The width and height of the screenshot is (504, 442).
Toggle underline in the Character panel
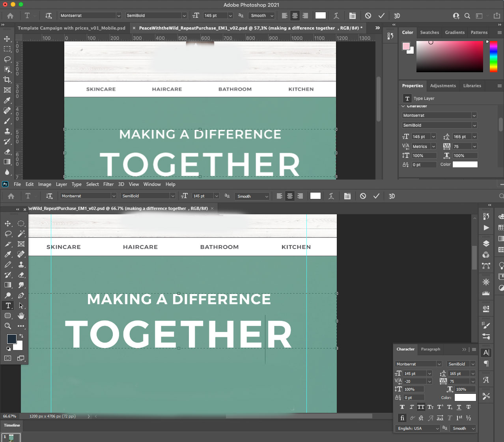459,407
